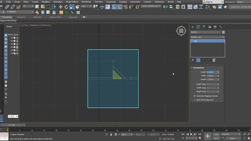Click object color swatch beside name
Screen dimensions: 251x141
click(223, 32)
